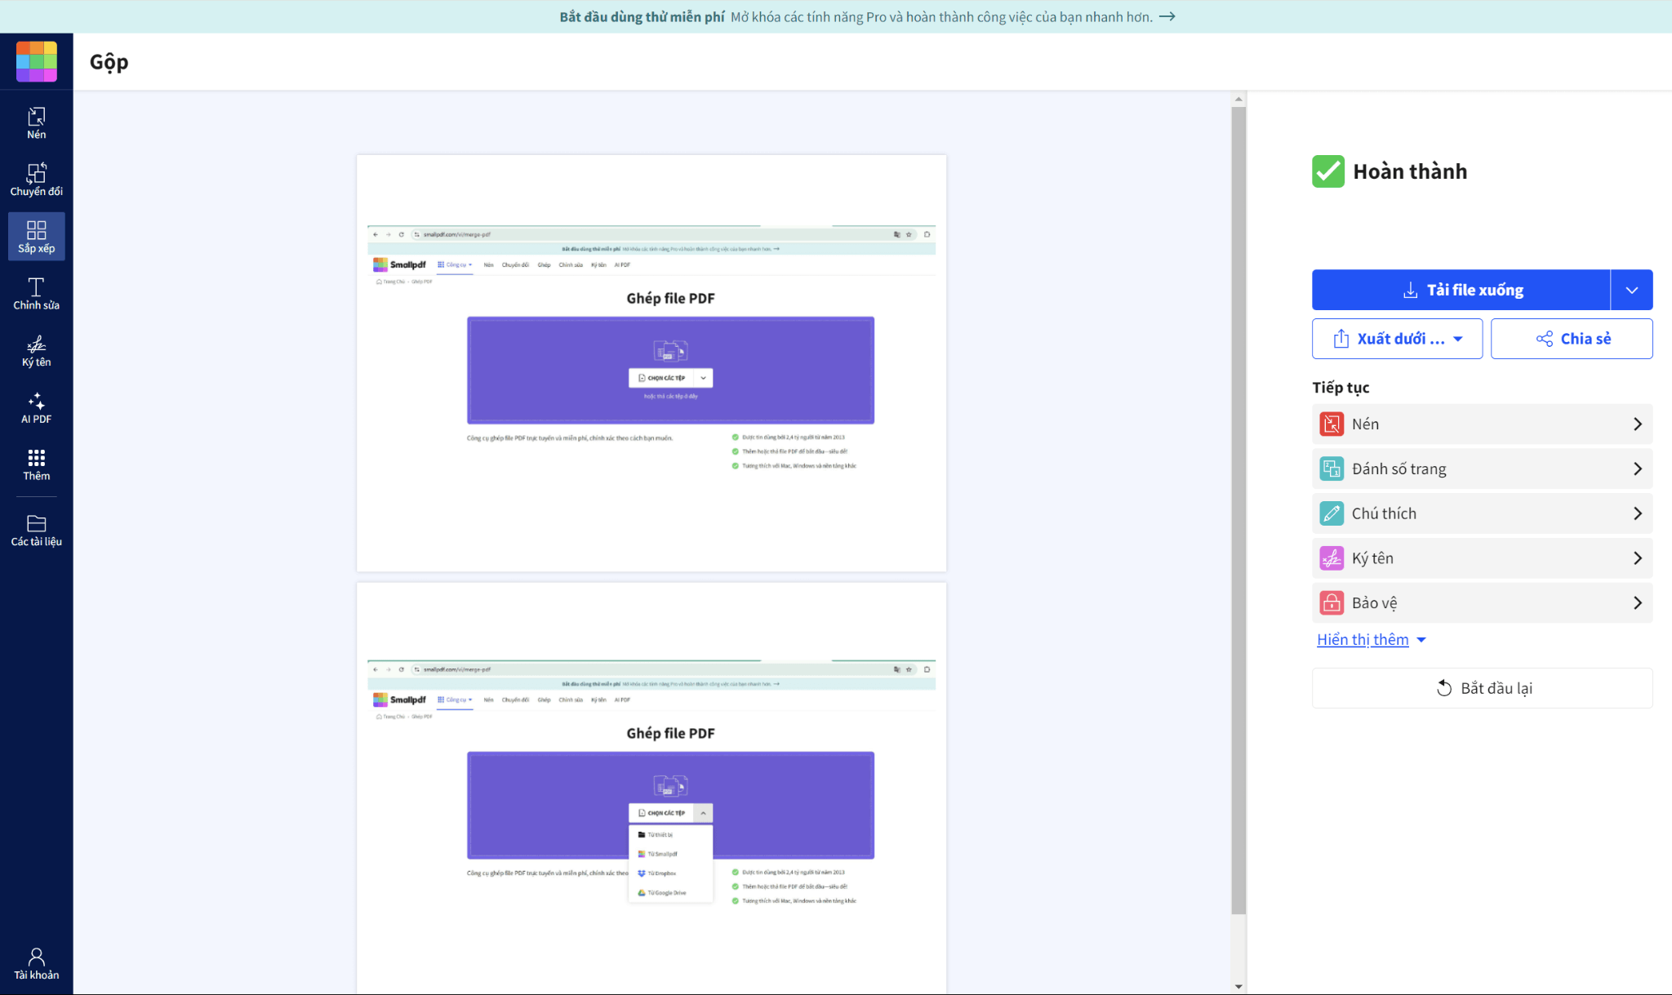Screen dimensions: 1672x995
Task: Click the Tải file xuống download button
Action: (x=1461, y=290)
